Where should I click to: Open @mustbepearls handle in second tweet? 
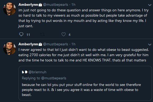click(55, 44)
